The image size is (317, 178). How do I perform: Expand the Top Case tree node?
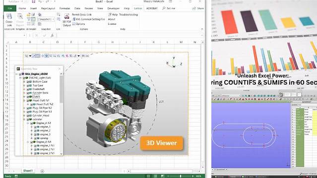click(x=24, y=85)
